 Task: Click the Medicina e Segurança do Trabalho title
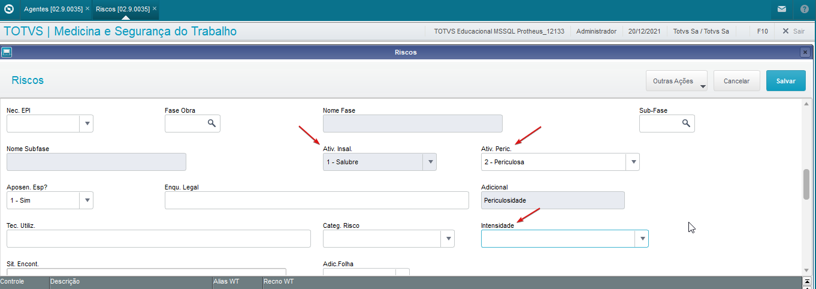pyautogui.click(x=146, y=31)
